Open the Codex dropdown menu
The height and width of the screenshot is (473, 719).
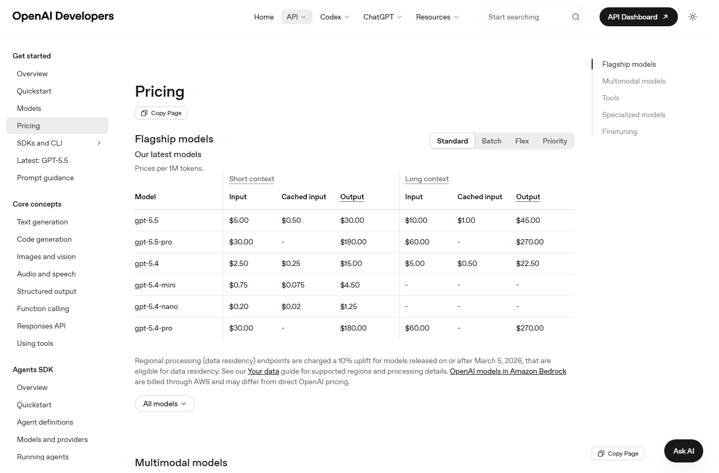point(335,17)
